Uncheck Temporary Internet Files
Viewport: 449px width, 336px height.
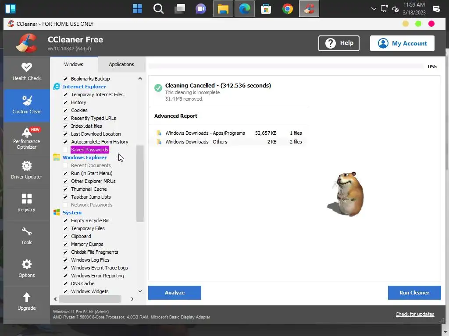[65, 94]
